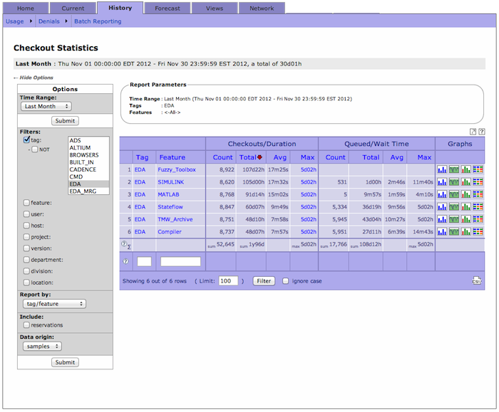Uncheck the tag filter checkbox
The height and width of the screenshot is (412, 499).
(26, 140)
